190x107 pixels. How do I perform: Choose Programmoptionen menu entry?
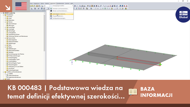(x=61, y=16)
